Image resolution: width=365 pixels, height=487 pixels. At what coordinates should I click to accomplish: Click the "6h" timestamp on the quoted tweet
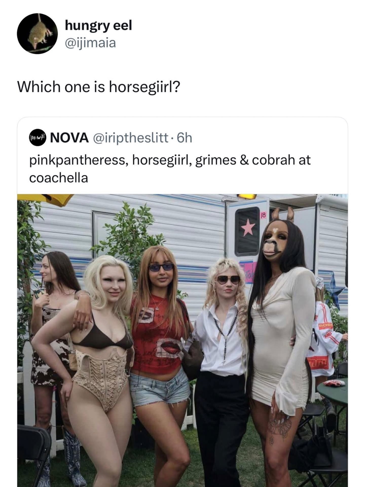[184, 138]
